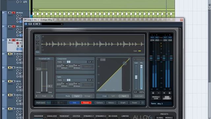Switch to the Transient module tab
This screenshot has height=119, width=211.
coord(64,116)
